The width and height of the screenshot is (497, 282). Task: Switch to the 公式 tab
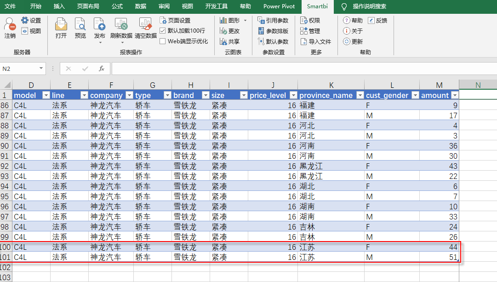point(117,6)
